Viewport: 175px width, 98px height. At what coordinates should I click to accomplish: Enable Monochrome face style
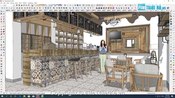tap(80, 5)
